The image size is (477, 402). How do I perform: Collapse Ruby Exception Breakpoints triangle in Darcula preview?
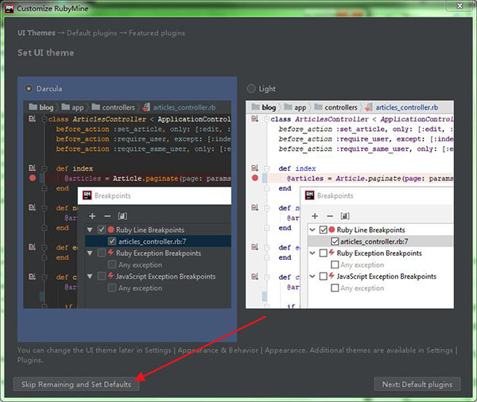coord(90,253)
